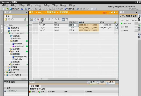
Task: Click the Monitor all icon in watch toolbar
Action: click(63, 19)
